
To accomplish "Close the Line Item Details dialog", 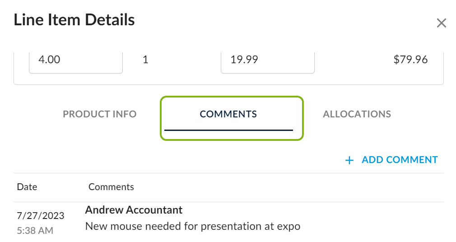I will coord(441,23).
